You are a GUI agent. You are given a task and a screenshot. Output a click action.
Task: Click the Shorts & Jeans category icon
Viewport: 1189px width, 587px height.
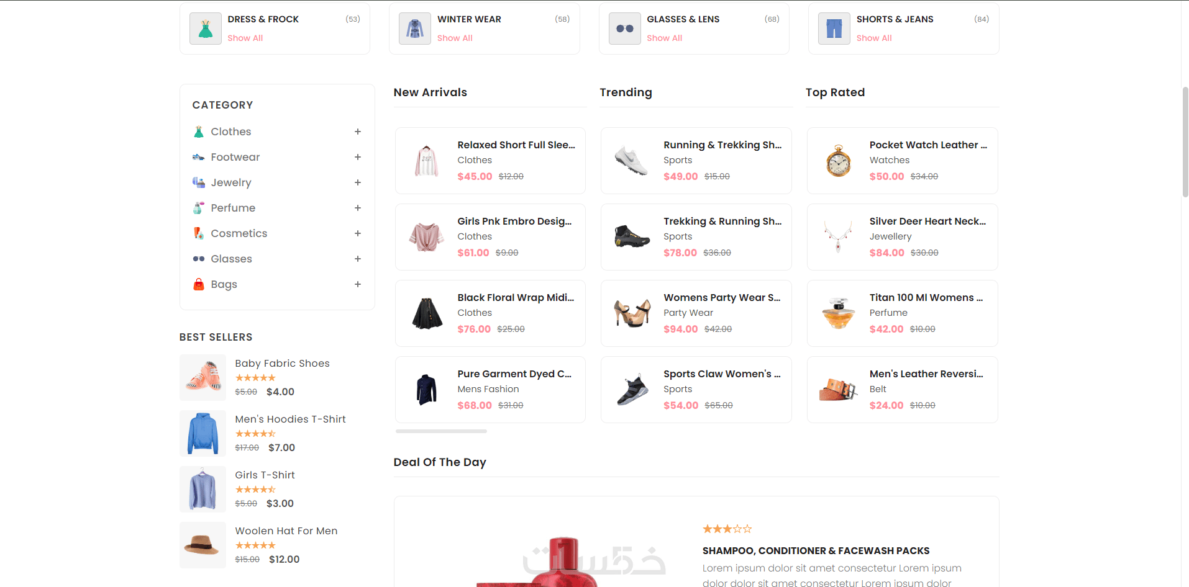point(834,29)
